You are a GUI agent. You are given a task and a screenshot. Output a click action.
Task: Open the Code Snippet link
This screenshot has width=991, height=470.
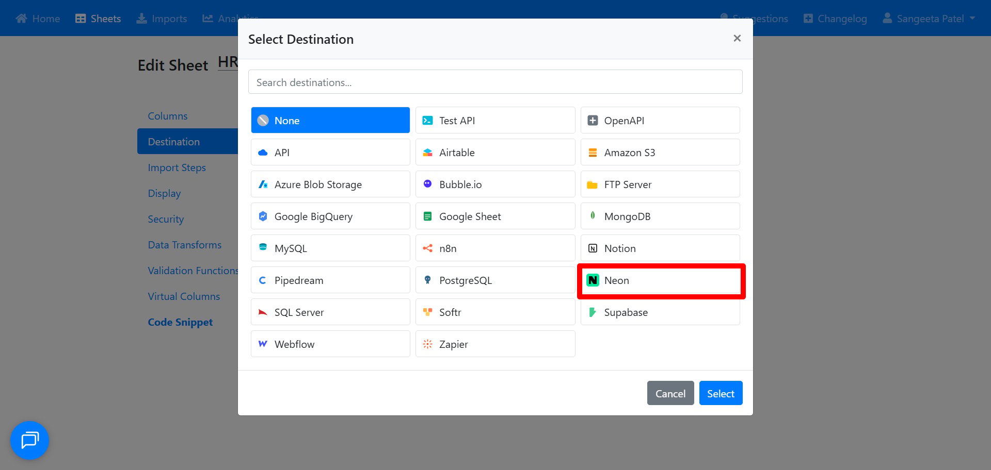180,322
